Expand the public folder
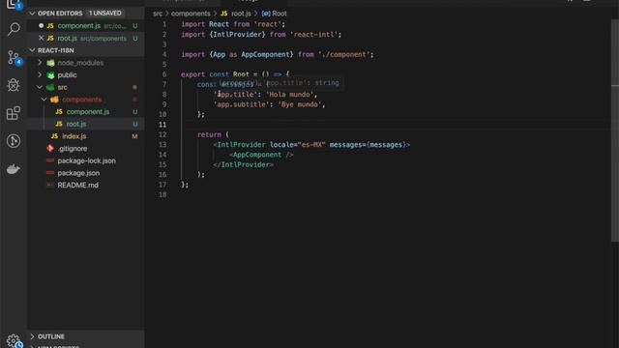The height and width of the screenshot is (348, 619). (x=40, y=75)
